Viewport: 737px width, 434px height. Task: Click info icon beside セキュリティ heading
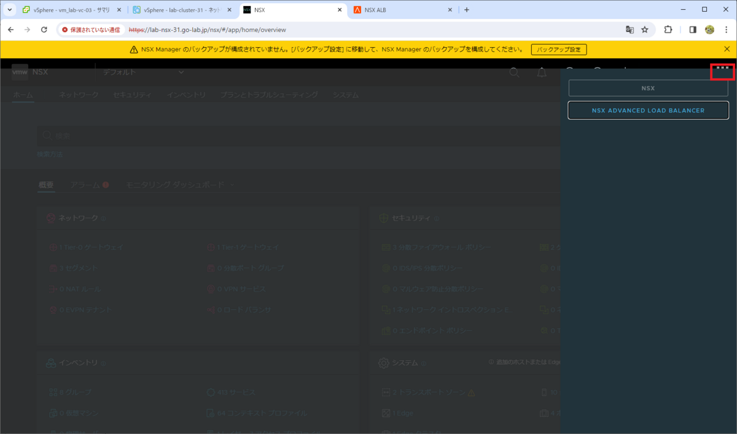tap(437, 218)
